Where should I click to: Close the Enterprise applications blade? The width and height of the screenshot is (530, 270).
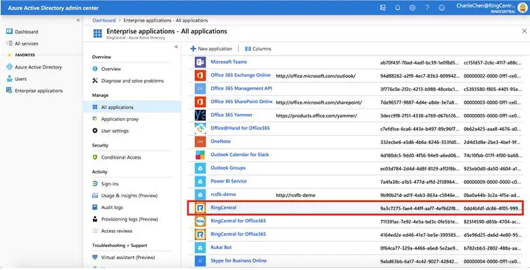pyautogui.click(x=524, y=31)
